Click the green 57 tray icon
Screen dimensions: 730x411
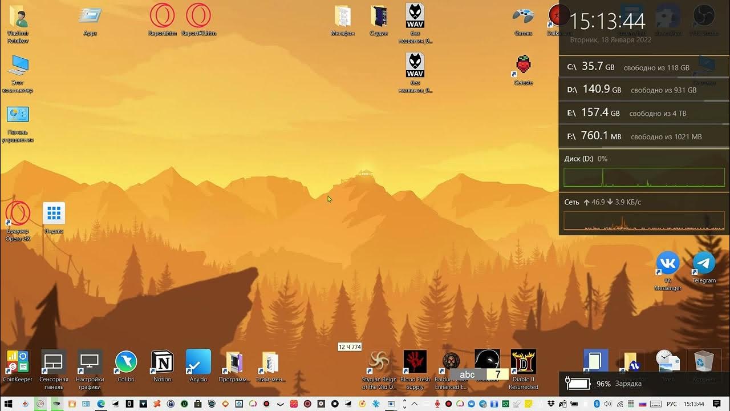coord(505,404)
